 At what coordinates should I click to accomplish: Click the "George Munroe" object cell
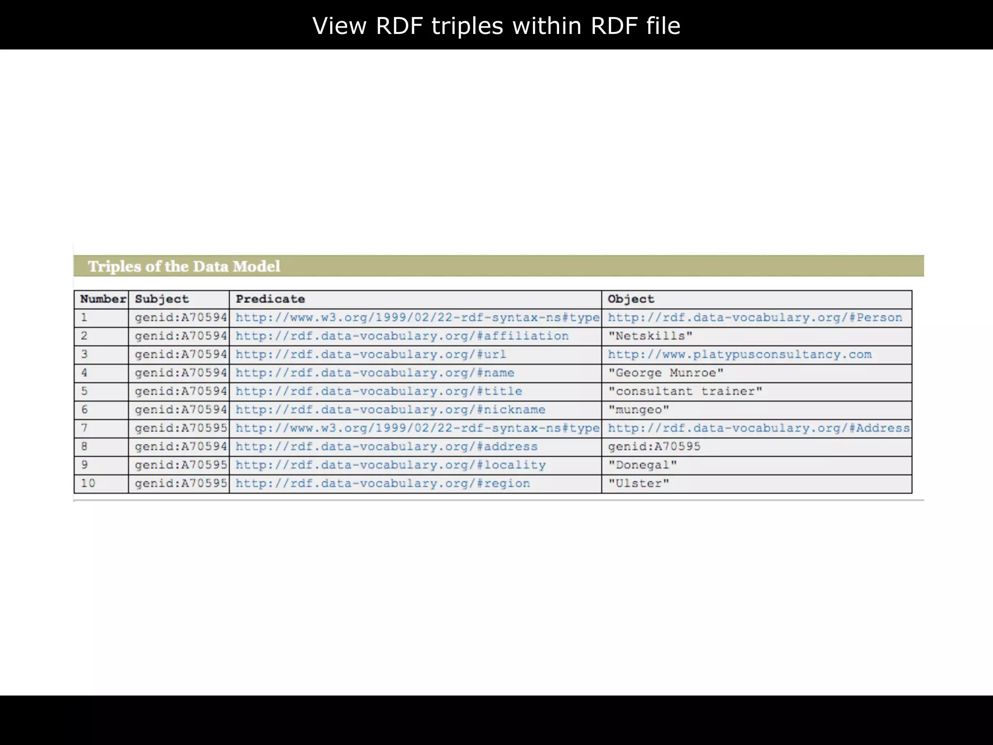(x=666, y=373)
